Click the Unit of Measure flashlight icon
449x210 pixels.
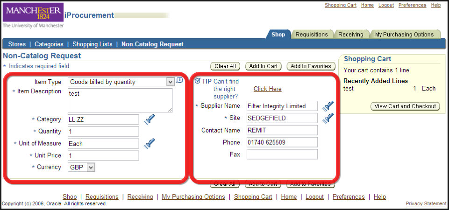coord(149,143)
